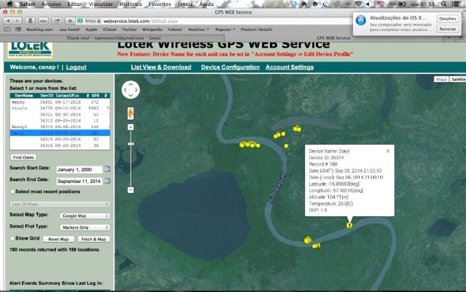This screenshot has width=466, height=292.
Task: Switch to the Gmail Thank you tab
Action: 113,38
